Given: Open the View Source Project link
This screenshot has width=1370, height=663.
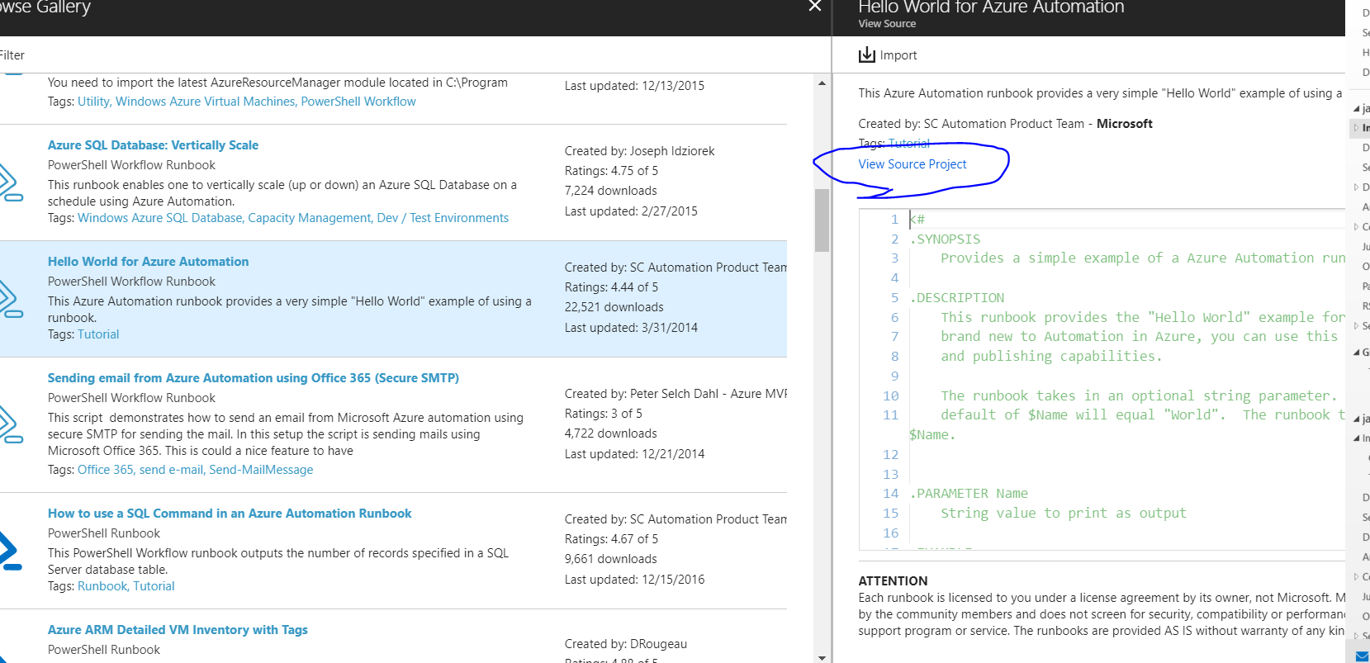Looking at the screenshot, I should pos(912,164).
